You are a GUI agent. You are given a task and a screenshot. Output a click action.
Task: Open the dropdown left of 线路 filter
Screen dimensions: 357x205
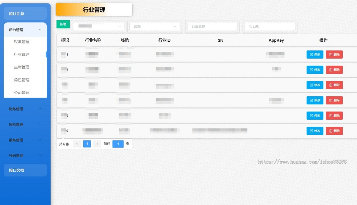tap(98, 26)
